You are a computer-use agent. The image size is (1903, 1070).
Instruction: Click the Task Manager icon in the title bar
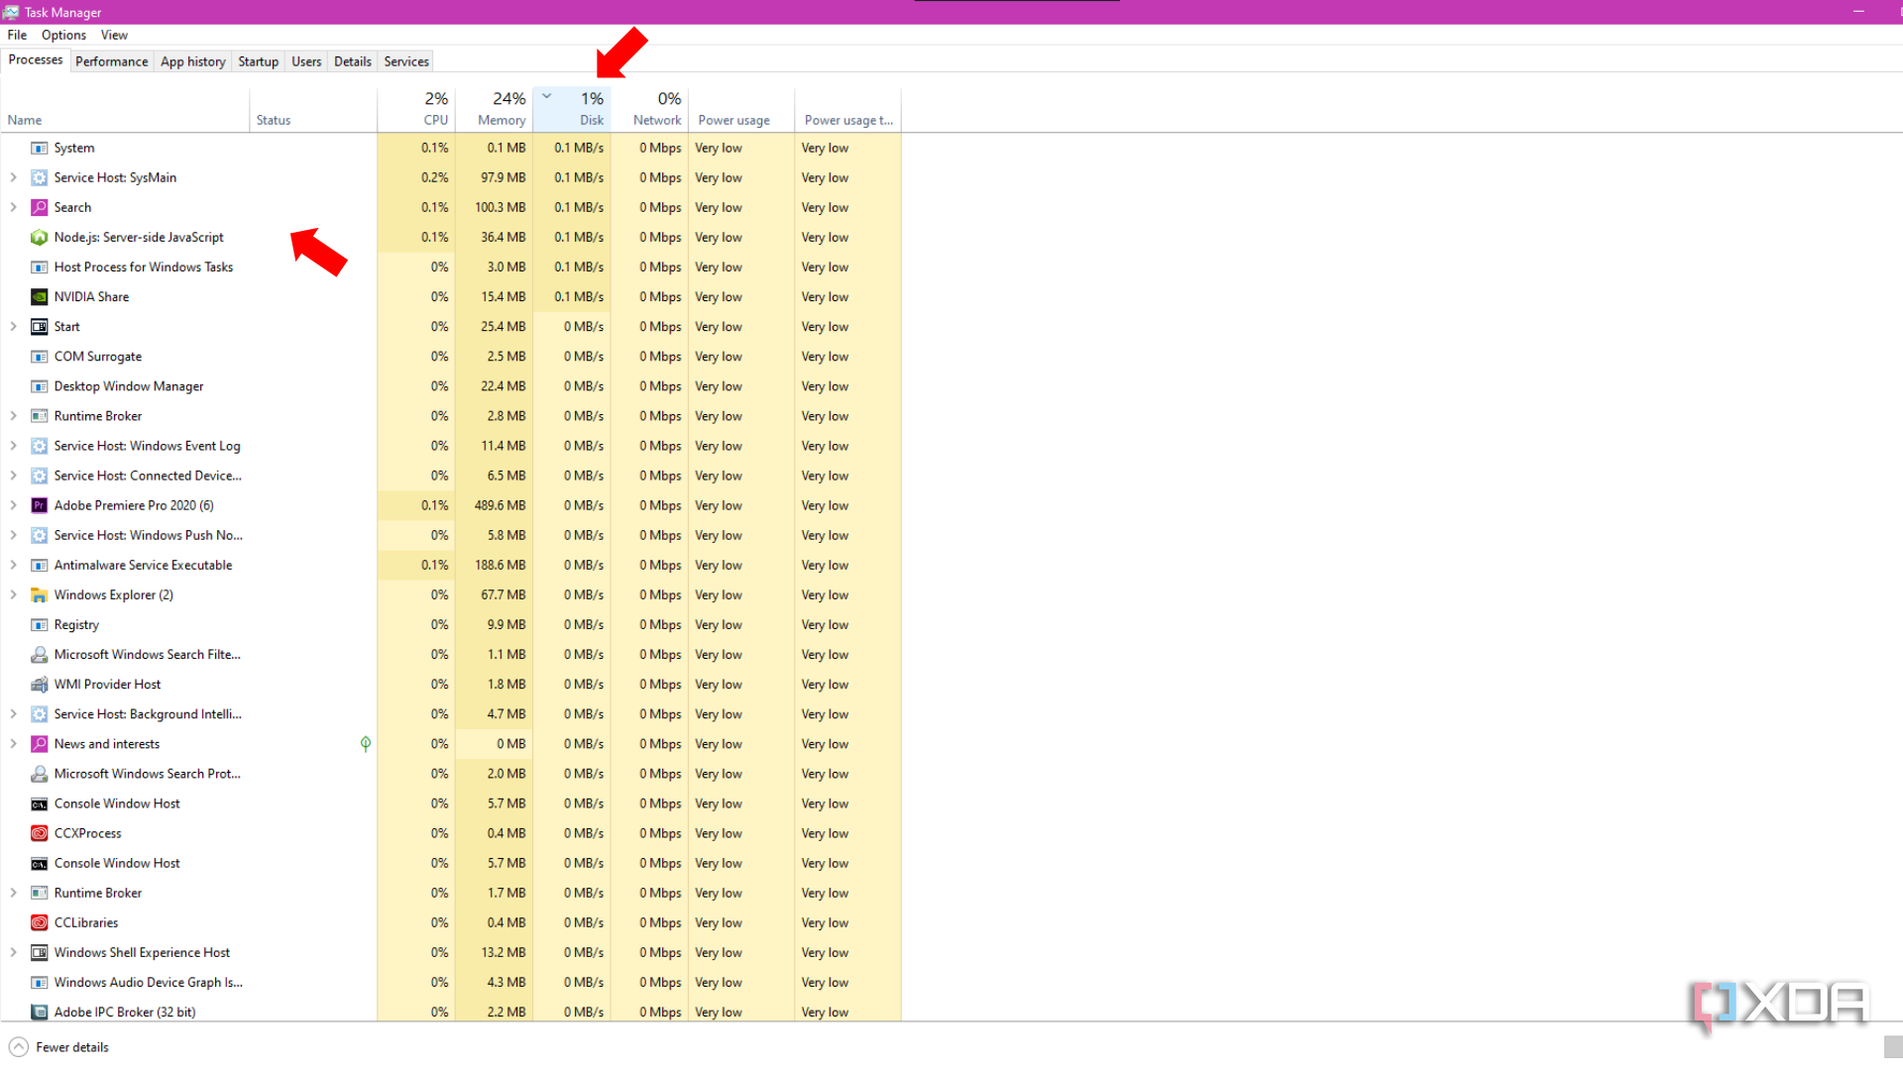click(x=11, y=12)
